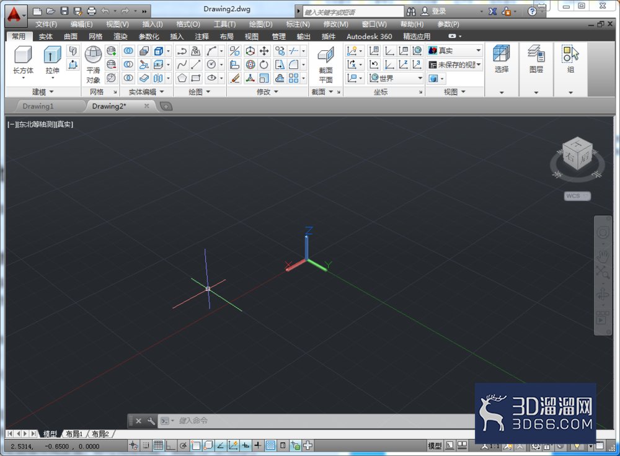Screen dimensions: 620x456
Task: Switch to the 渲染 ribbon tab
Action: click(121, 37)
